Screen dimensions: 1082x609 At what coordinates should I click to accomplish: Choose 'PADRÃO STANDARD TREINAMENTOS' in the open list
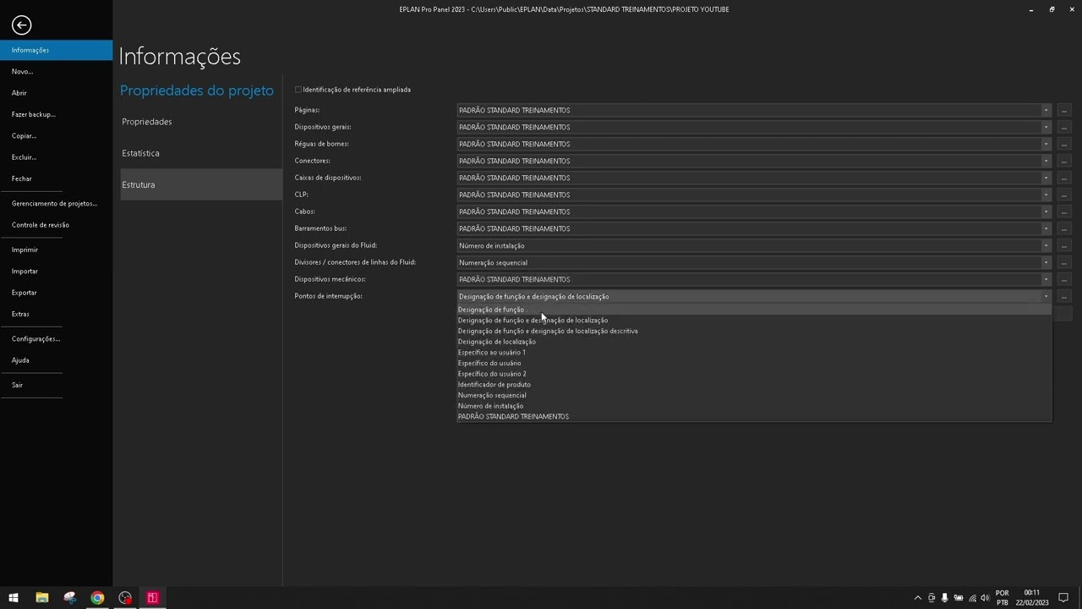click(x=754, y=416)
